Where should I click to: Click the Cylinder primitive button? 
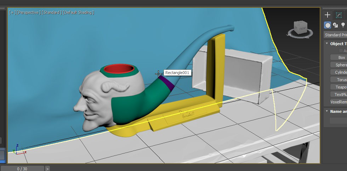click(x=339, y=72)
